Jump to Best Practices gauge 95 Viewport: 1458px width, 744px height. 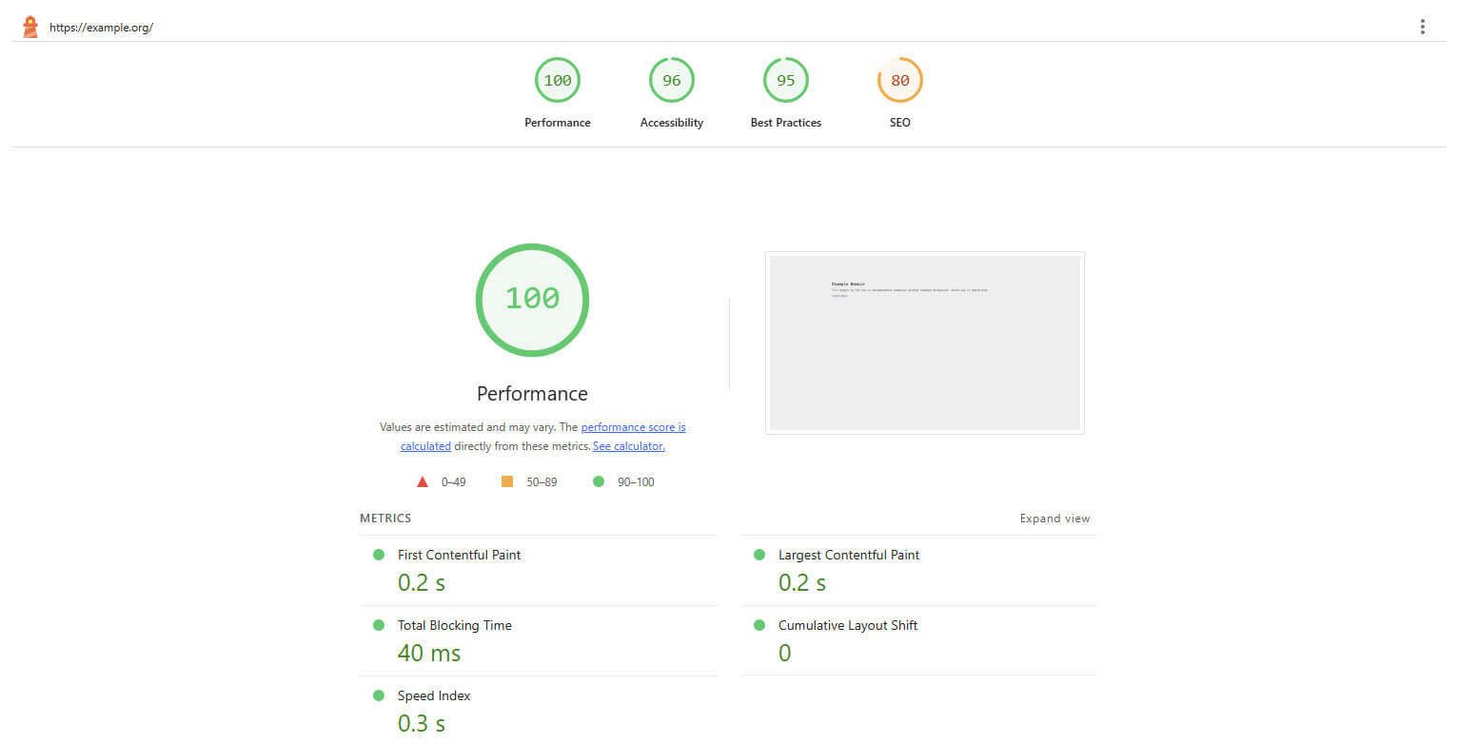[786, 81]
